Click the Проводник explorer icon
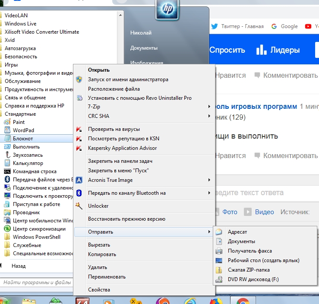The width and height of the screenshot is (319, 304). tap(7, 212)
